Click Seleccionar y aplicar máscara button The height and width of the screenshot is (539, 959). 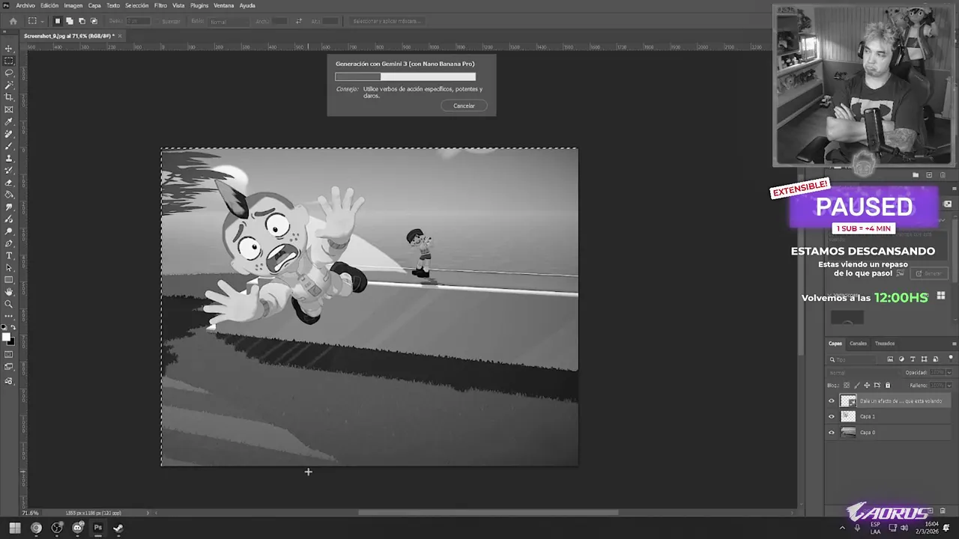(x=387, y=21)
